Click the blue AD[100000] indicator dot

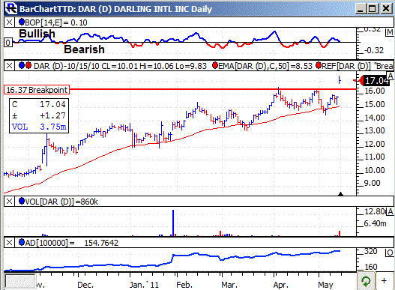(22, 242)
